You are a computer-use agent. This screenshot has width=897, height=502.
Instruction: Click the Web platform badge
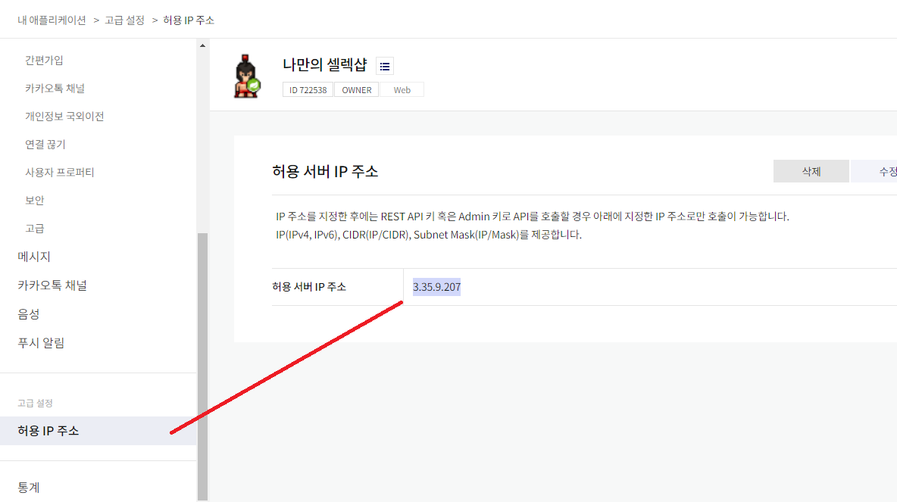tap(402, 90)
